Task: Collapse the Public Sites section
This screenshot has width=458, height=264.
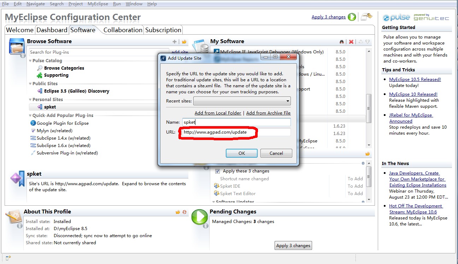Action: point(30,84)
